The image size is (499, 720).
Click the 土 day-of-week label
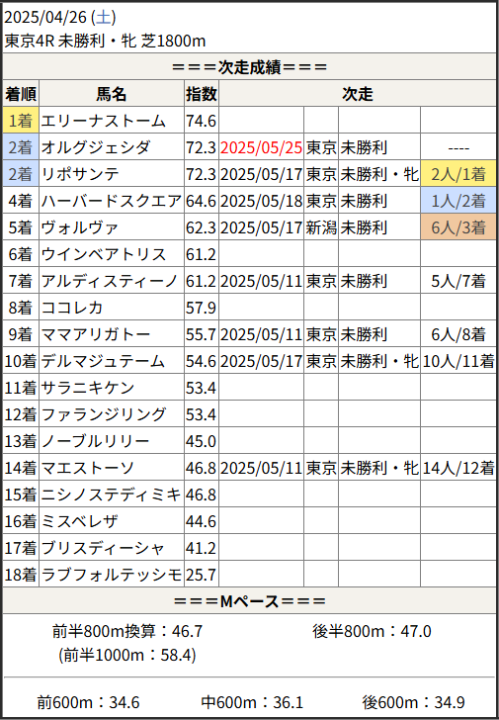(x=104, y=18)
